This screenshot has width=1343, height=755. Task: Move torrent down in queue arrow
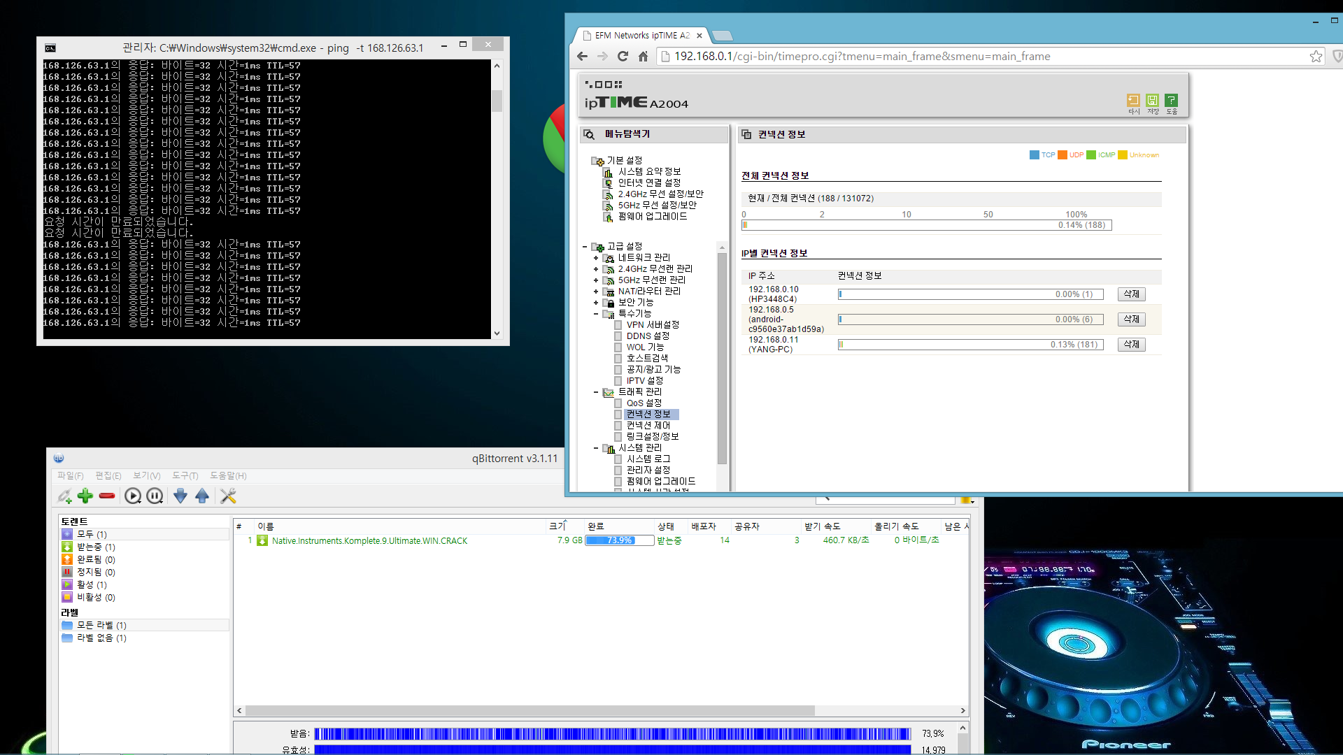[180, 496]
